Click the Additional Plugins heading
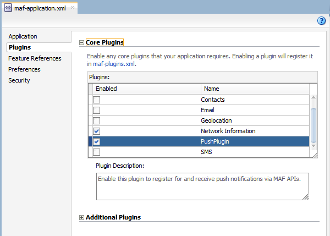Screen dimensions: 330x236 coord(113,217)
